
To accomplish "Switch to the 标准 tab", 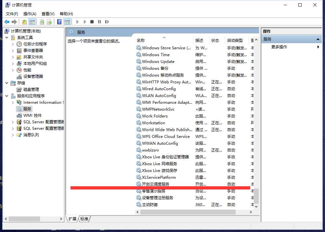I will pyautogui.click(x=84, y=219).
